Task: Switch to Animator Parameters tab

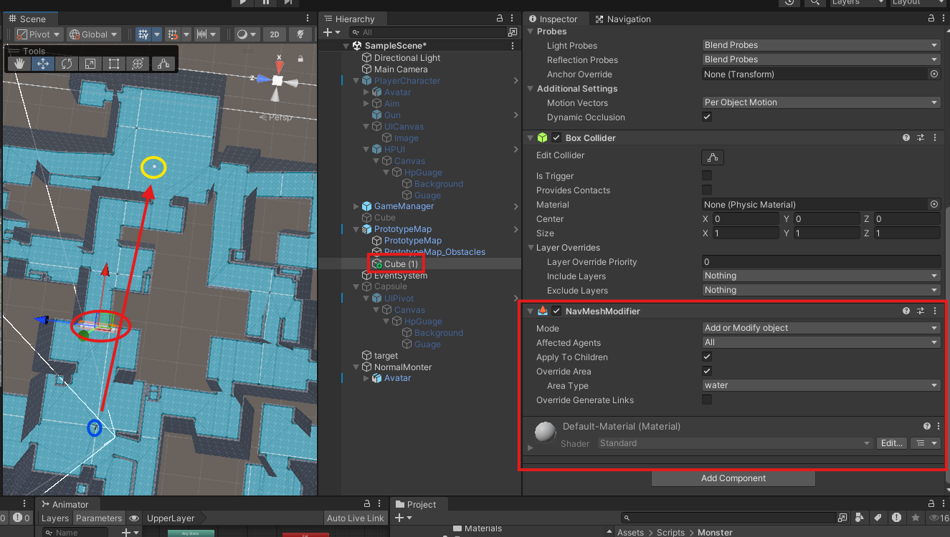Action: pos(99,518)
